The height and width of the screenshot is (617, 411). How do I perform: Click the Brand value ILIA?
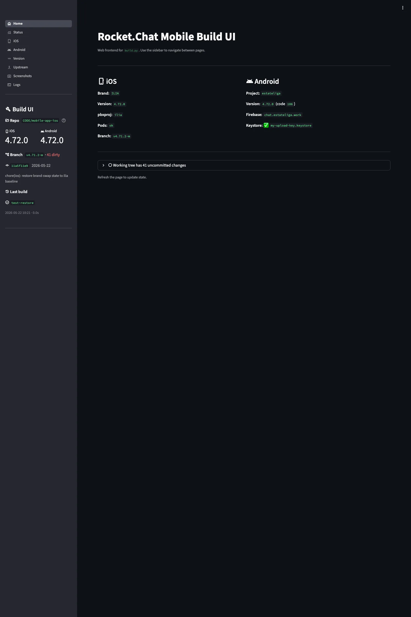click(x=115, y=93)
